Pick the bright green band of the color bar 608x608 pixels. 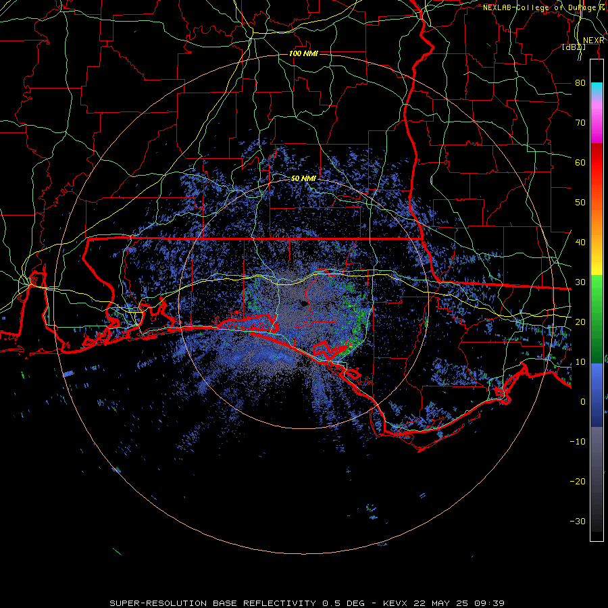click(597, 290)
